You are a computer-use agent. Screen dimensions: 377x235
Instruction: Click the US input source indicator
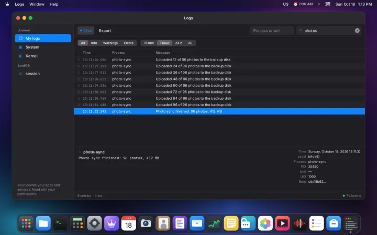click(x=286, y=4)
